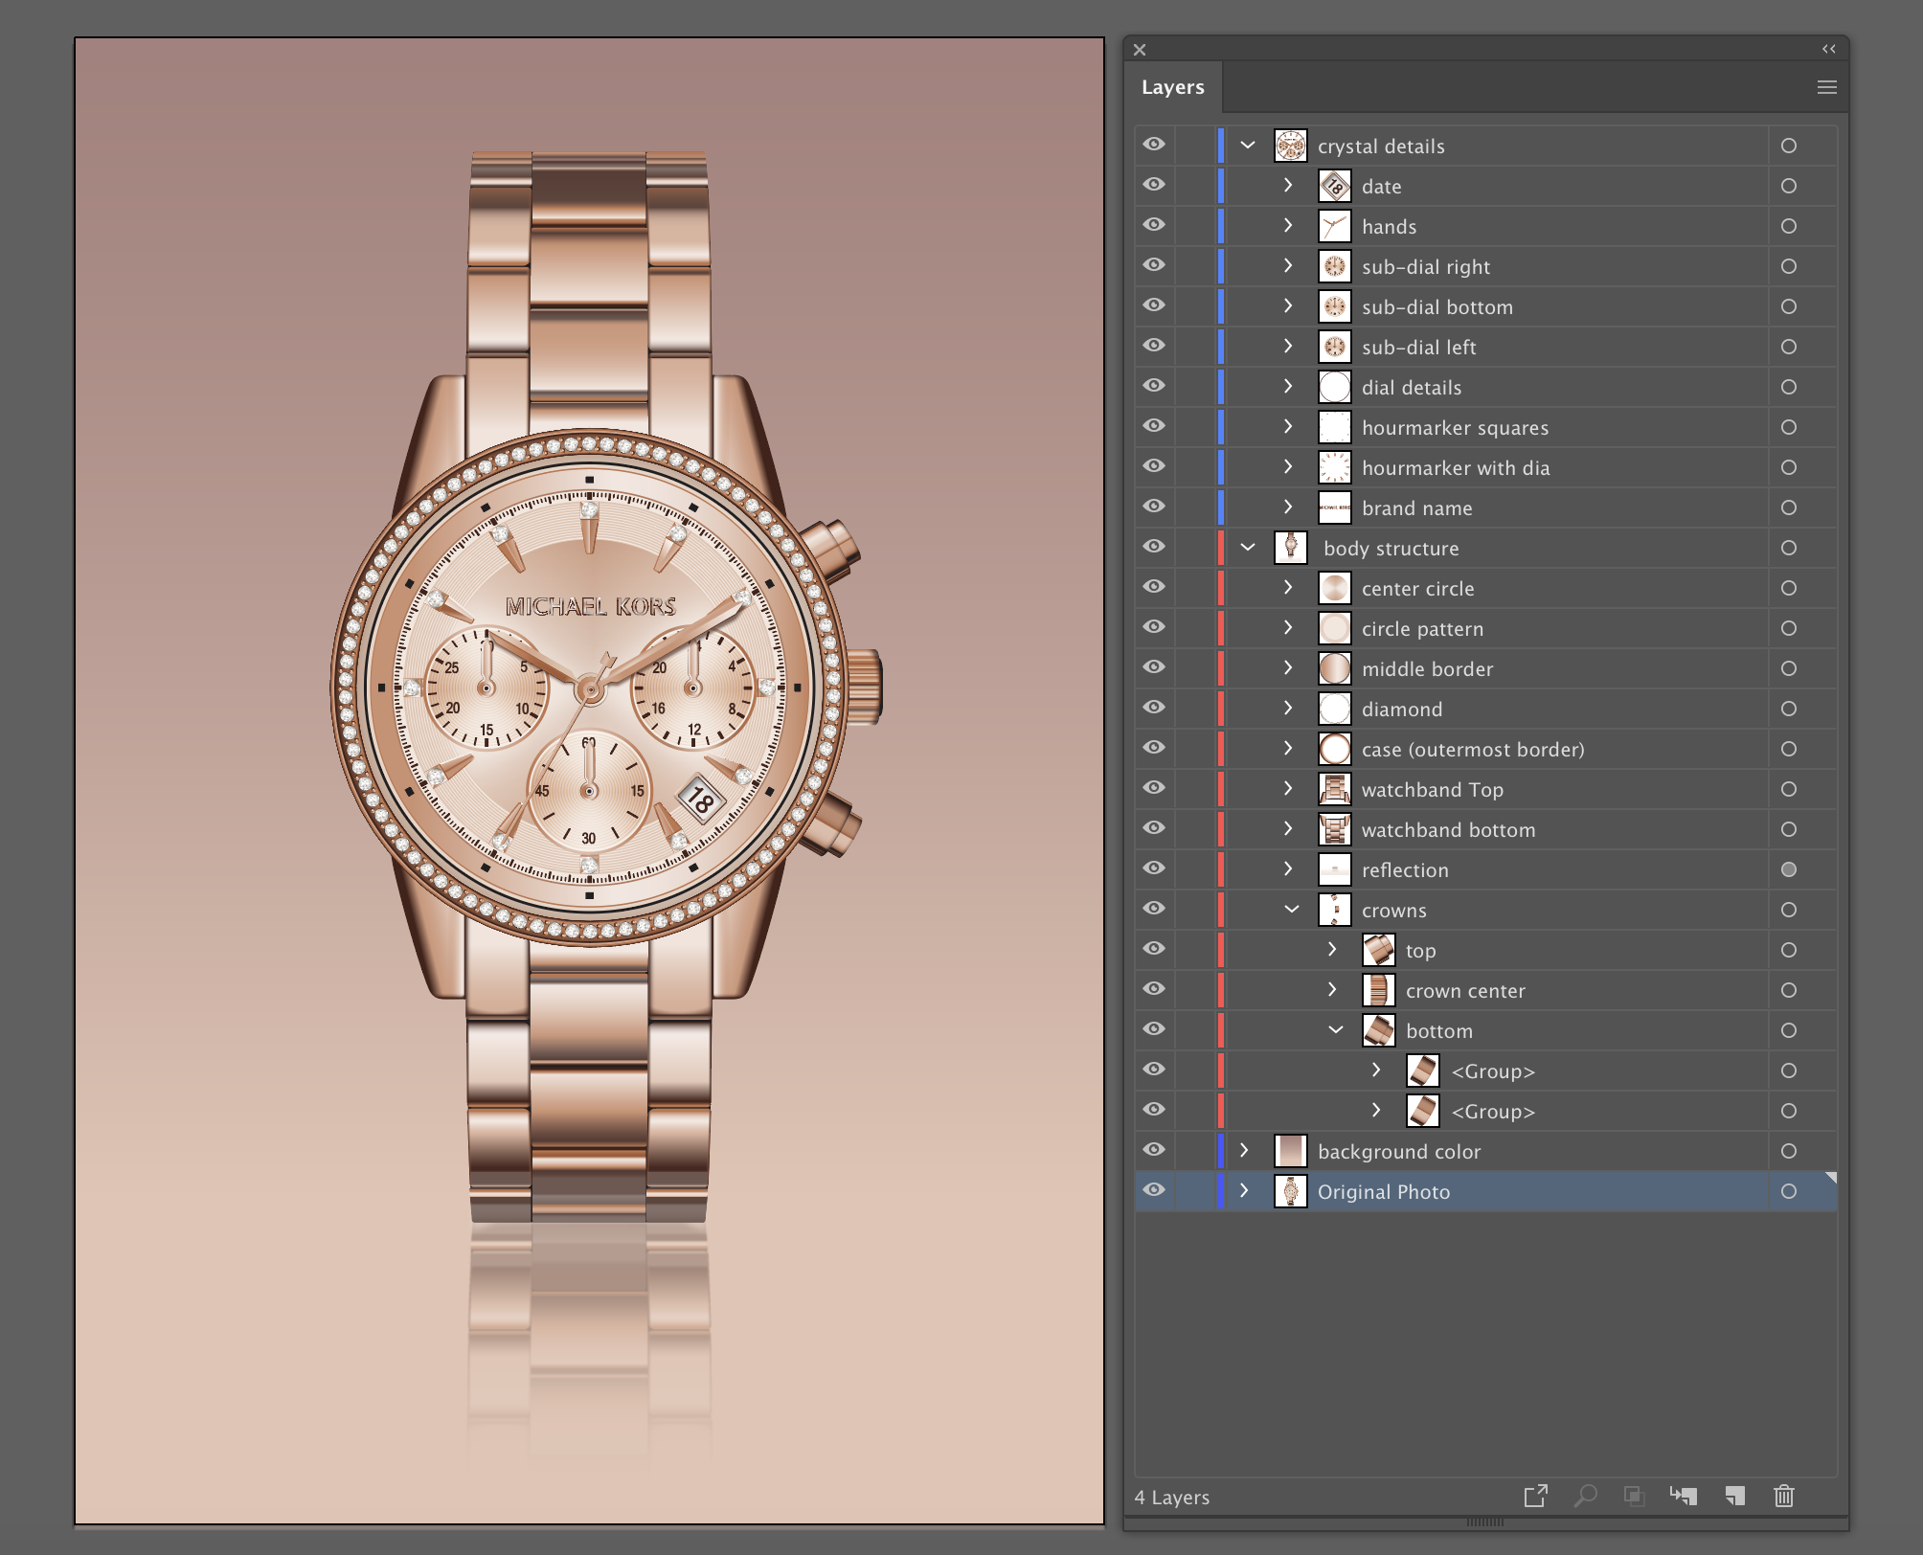Create a new sublayer
This screenshot has width=1923, height=1555.
1685,1496
